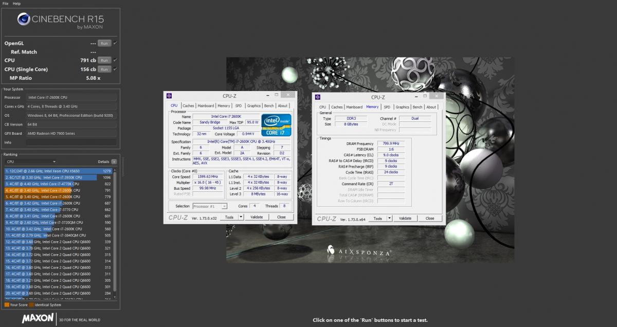This screenshot has width=617, height=327.
Task: Click Tools in the x64 CPU-Z window
Action: (378, 219)
